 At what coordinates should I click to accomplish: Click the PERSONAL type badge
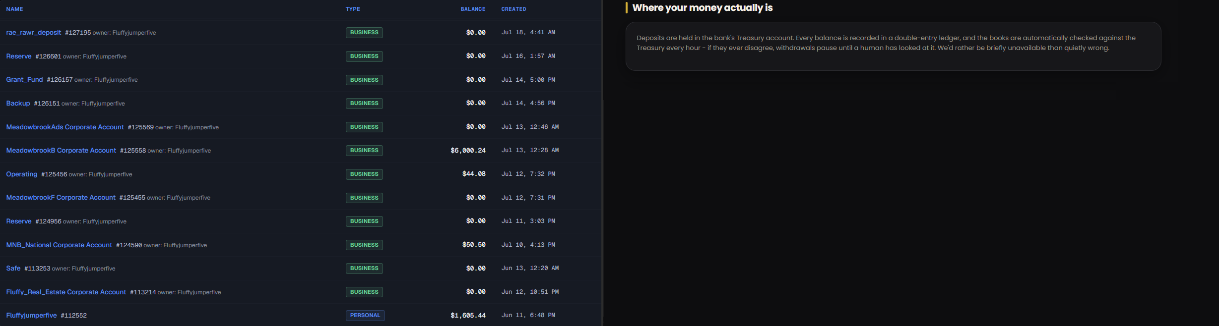click(x=365, y=316)
